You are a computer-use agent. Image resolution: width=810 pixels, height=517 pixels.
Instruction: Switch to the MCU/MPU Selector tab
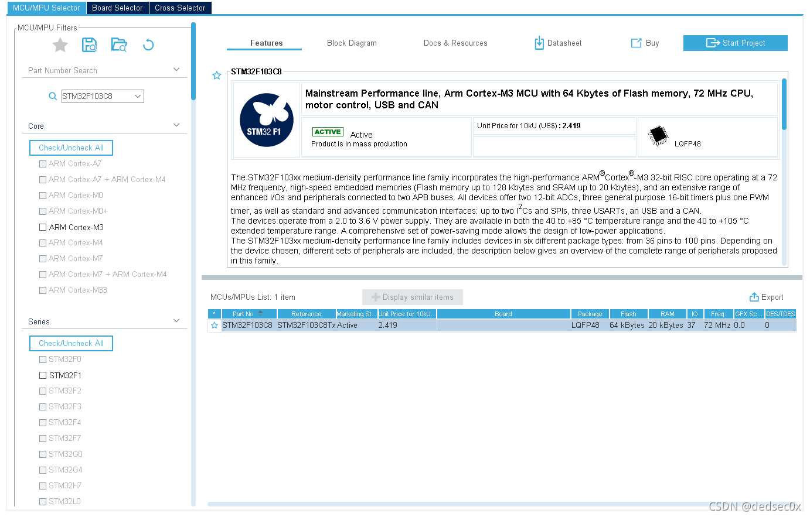pos(46,8)
